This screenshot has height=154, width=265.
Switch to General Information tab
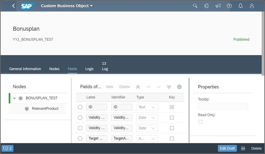tap(25, 69)
